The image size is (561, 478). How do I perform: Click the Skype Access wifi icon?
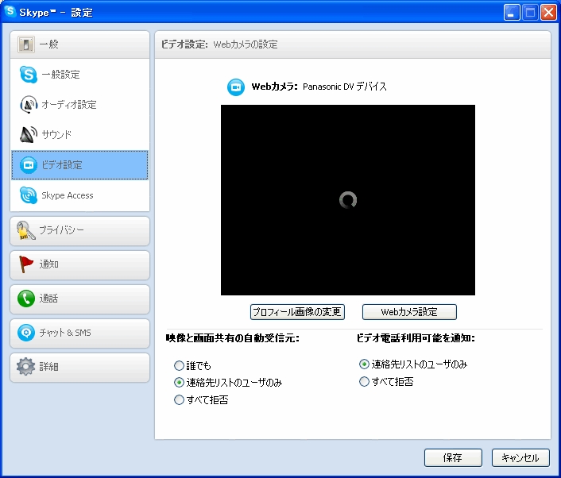(29, 195)
